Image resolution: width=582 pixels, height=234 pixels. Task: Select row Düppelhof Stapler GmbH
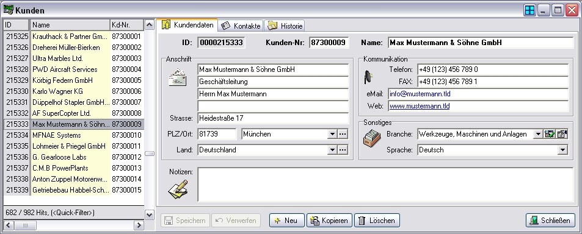[x=74, y=102]
